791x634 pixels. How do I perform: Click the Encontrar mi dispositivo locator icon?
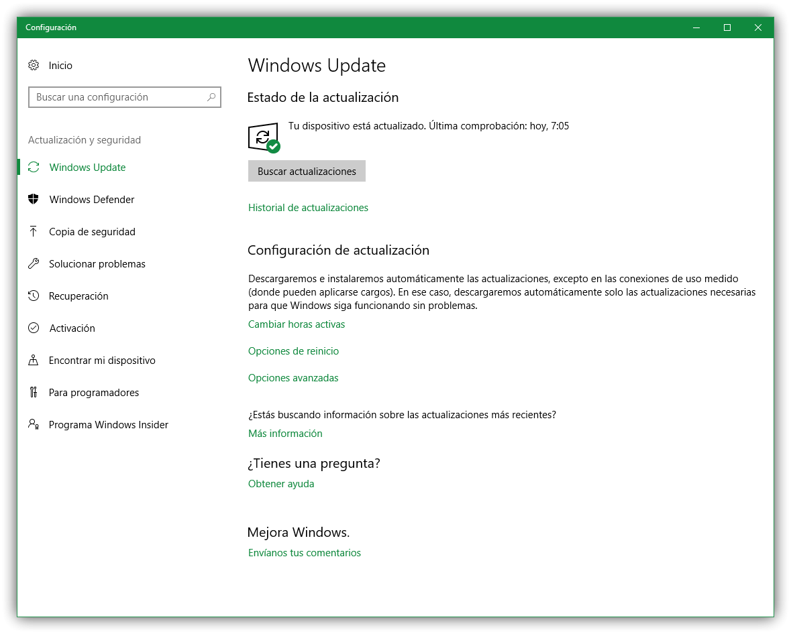(34, 361)
